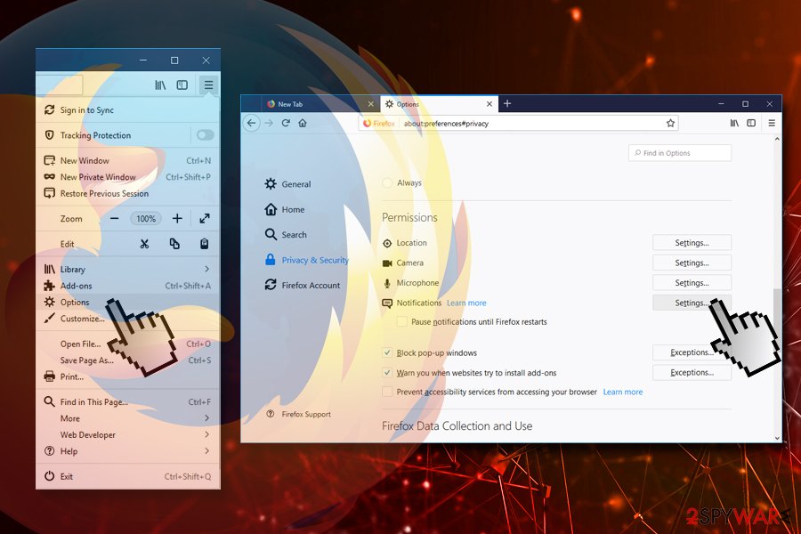Check Pause notifications until Firefox restarts
801x534 pixels.
click(x=402, y=321)
